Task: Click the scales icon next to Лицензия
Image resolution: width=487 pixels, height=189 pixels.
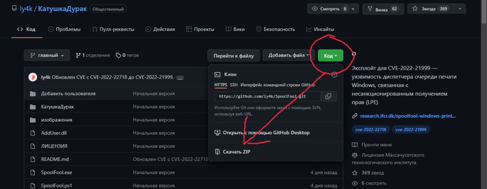Action: click(355, 155)
